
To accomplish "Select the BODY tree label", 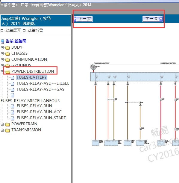I will pos(17,47).
